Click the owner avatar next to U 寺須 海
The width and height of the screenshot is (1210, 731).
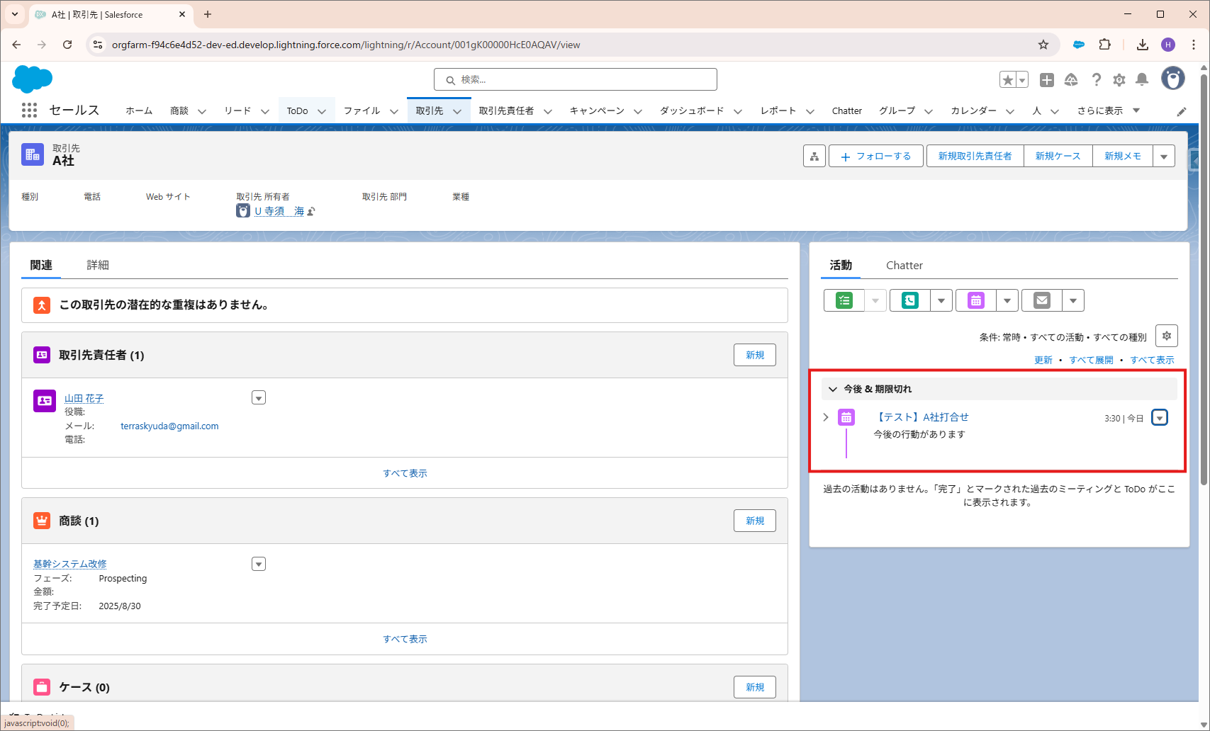243,211
